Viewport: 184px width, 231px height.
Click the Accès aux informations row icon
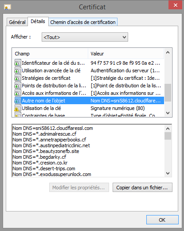18,93
